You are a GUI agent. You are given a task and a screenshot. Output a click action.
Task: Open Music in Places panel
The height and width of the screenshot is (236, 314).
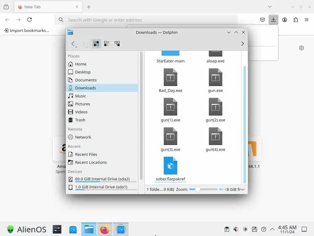(102, 96)
